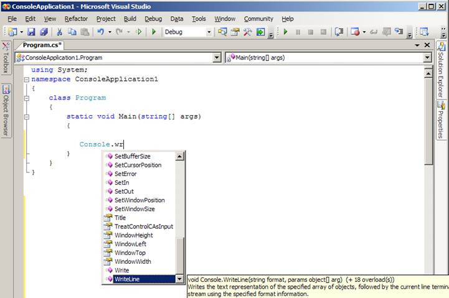449x298 pixels.
Task: Open the Object Browser side tab
Action: (x=6, y=110)
